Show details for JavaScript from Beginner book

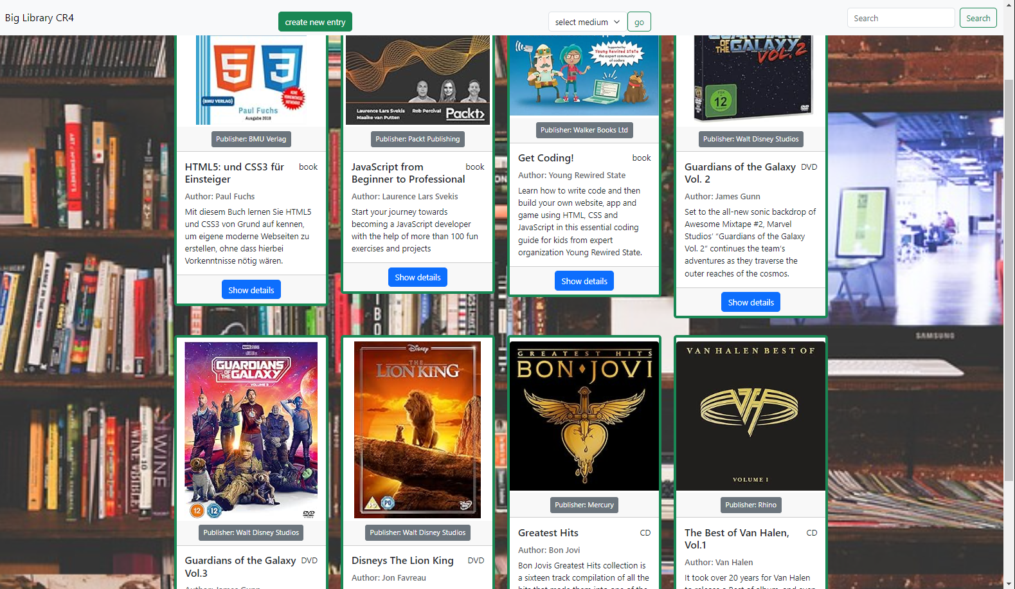pyautogui.click(x=418, y=277)
